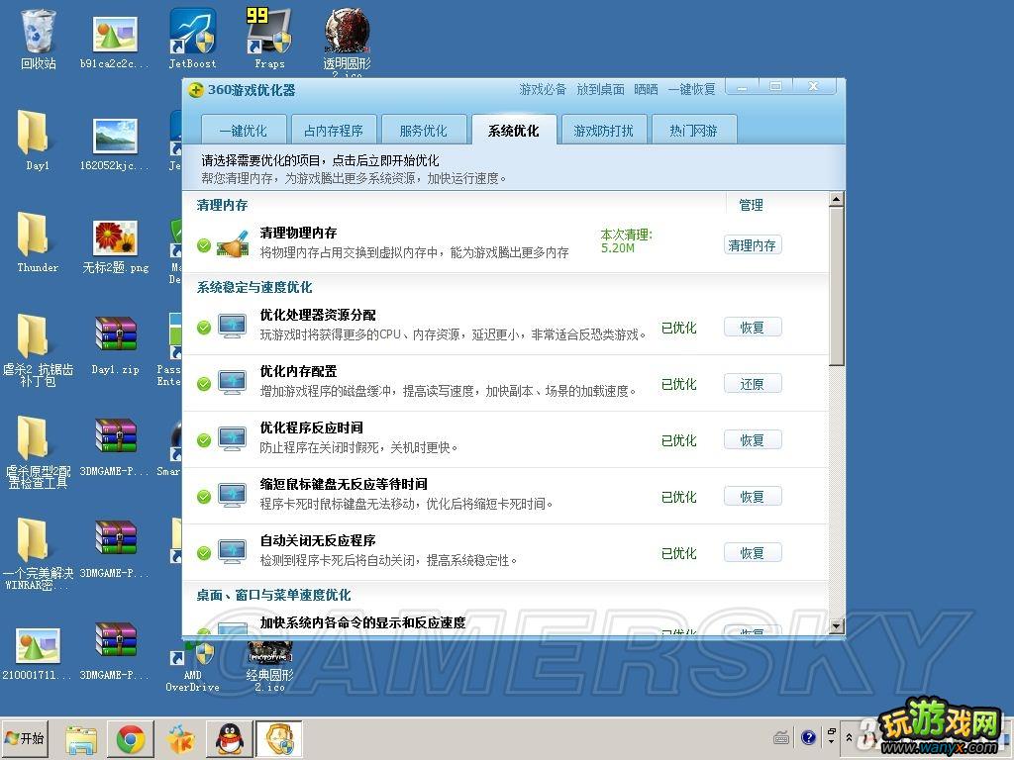
Task: Switch to the 一键优化 tab
Action: pyautogui.click(x=244, y=130)
